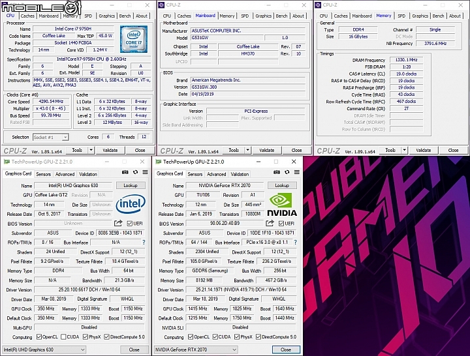Click Validate button in CPU window

[x=110, y=150]
